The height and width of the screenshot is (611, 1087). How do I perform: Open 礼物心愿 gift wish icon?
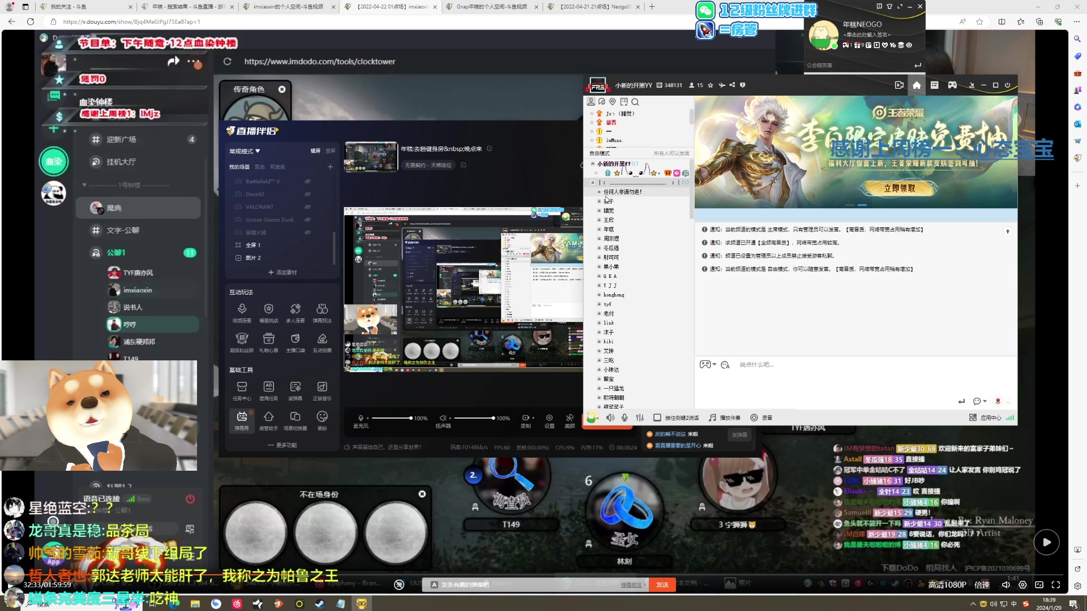pyautogui.click(x=268, y=342)
